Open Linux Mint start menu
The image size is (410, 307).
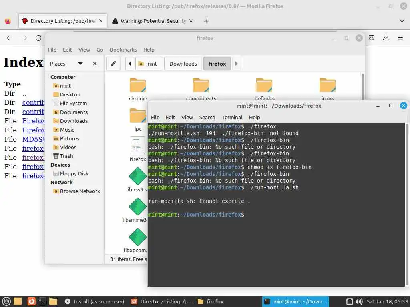6,301
